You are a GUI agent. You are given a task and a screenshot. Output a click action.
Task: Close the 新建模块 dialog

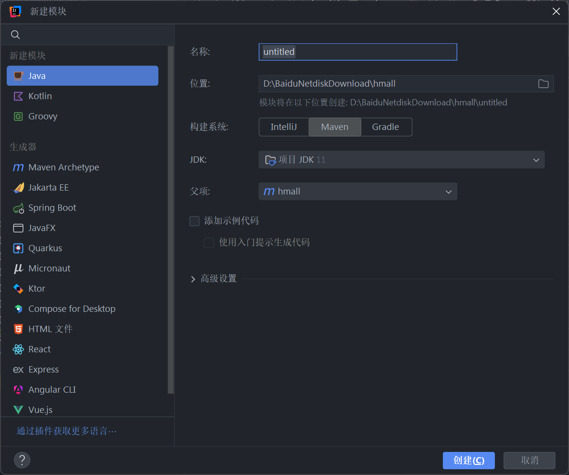[556, 12]
